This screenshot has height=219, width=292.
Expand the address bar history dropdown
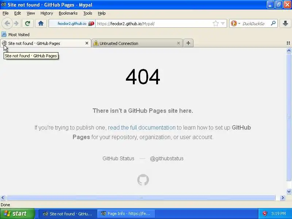pyautogui.click(x=223, y=24)
